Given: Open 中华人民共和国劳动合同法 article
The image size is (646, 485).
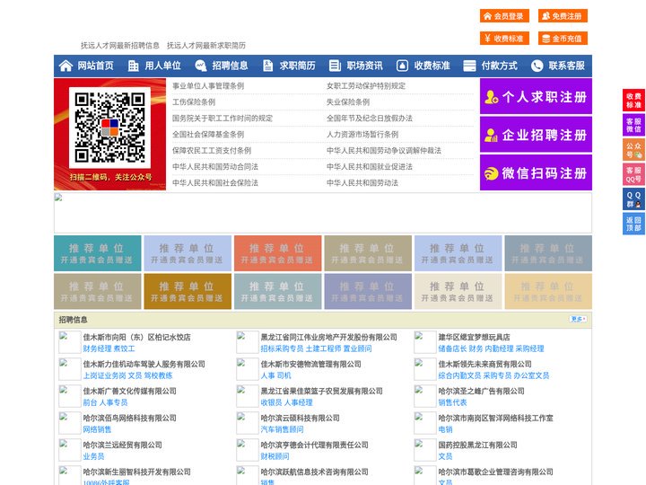Looking at the screenshot, I should coord(215,167).
